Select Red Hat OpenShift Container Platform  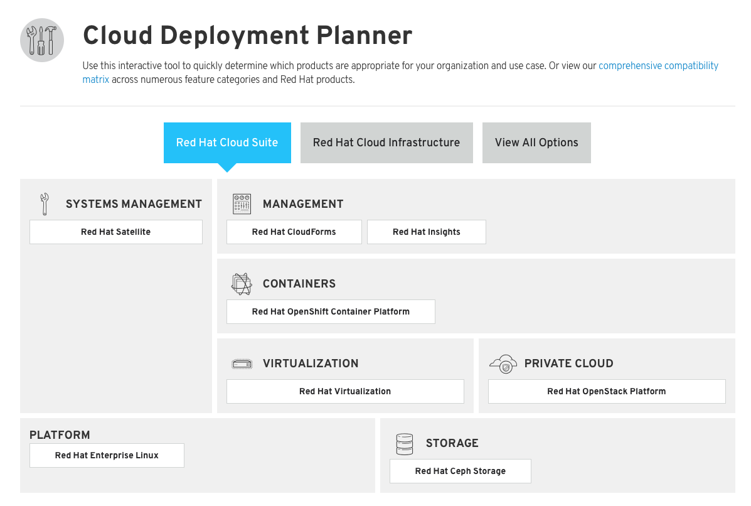pyautogui.click(x=331, y=311)
